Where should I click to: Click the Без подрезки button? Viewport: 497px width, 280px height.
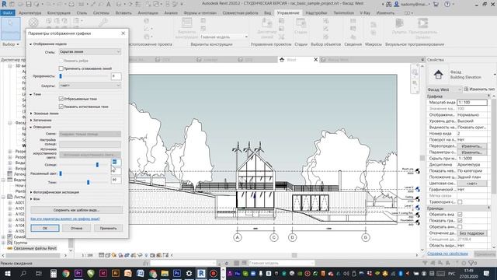coord(472,233)
